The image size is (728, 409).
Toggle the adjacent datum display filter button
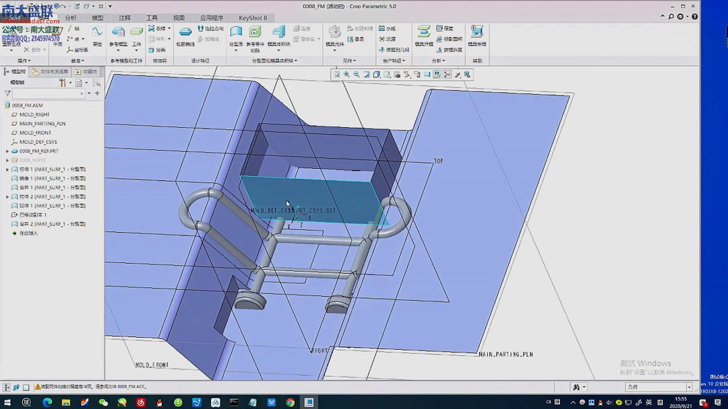(447, 75)
